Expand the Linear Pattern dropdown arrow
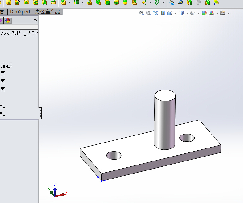243x203 pixels. tap(82, 2)
